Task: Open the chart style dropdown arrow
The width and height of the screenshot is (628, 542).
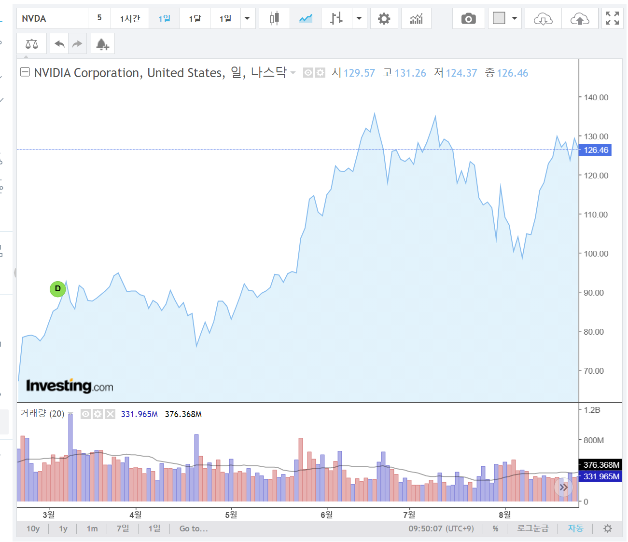Action: click(359, 18)
